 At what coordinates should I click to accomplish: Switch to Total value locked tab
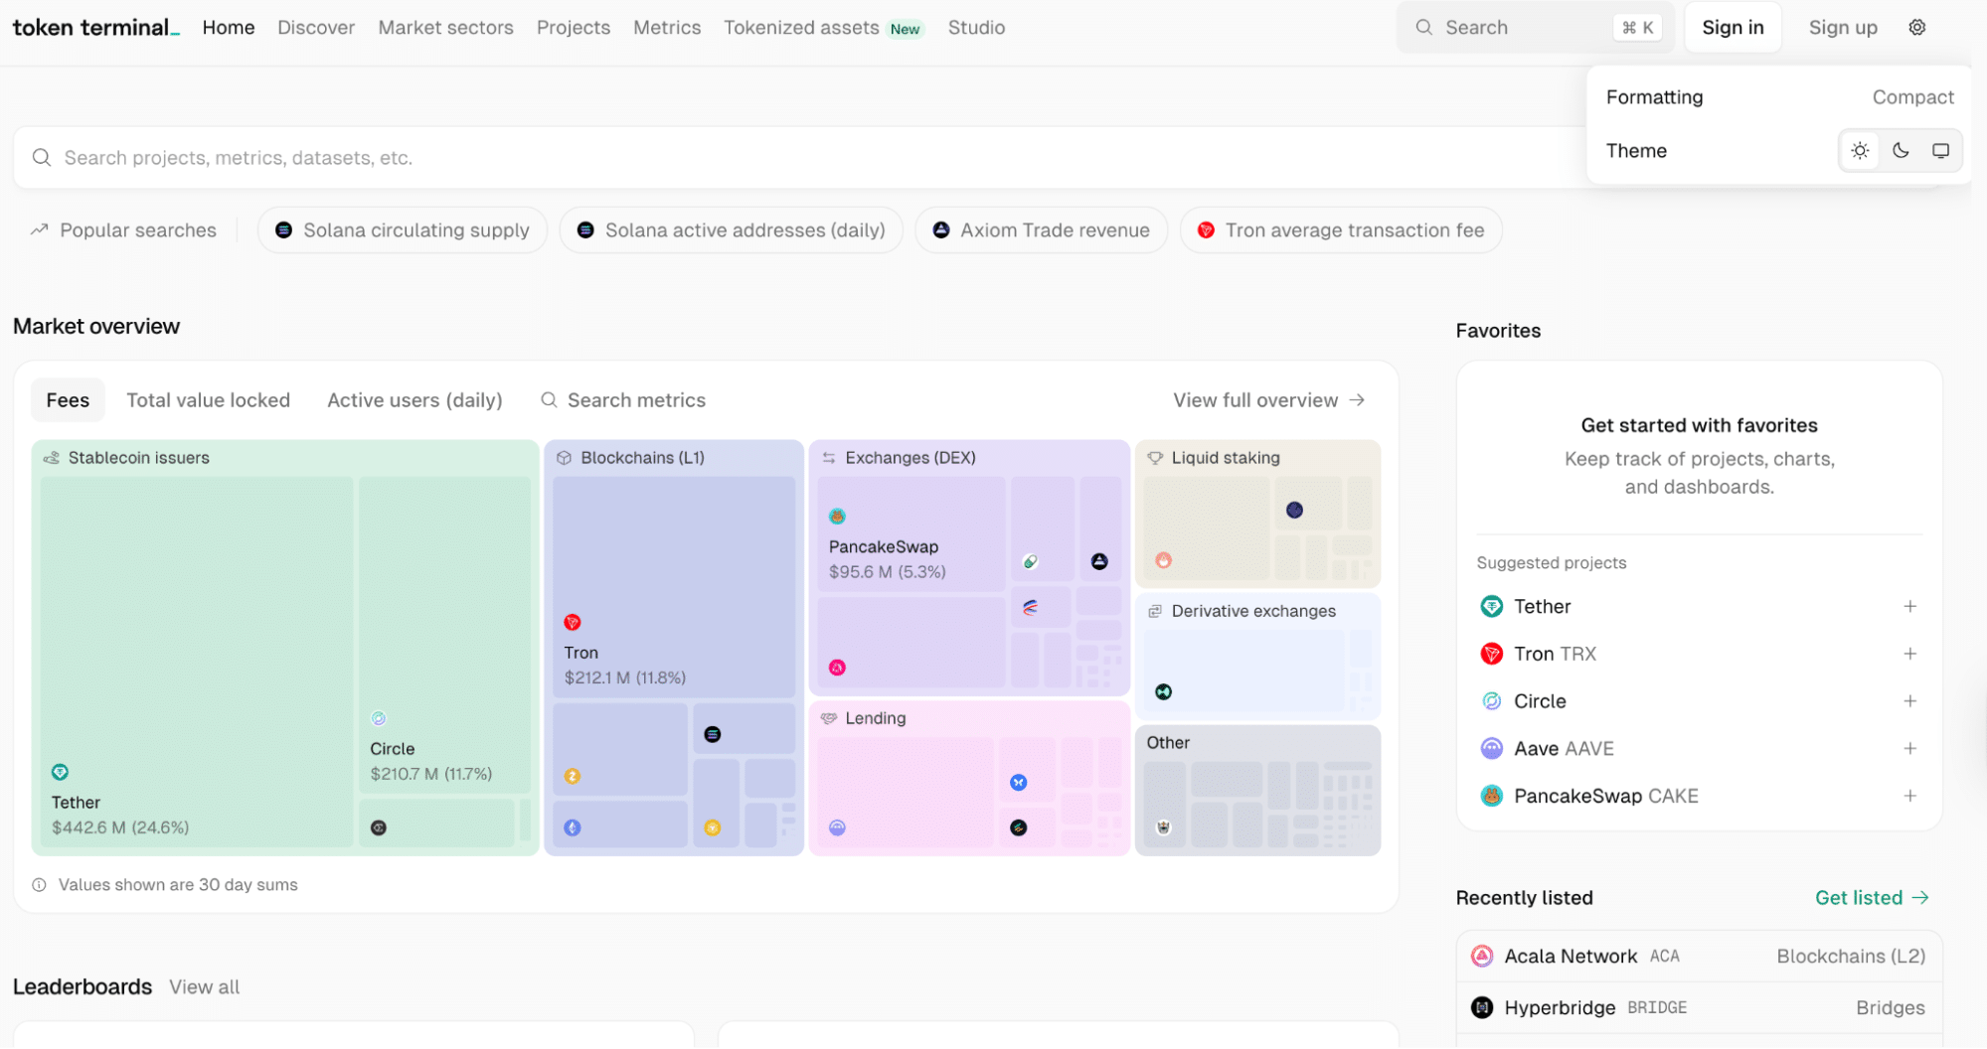[x=208, y=400]
